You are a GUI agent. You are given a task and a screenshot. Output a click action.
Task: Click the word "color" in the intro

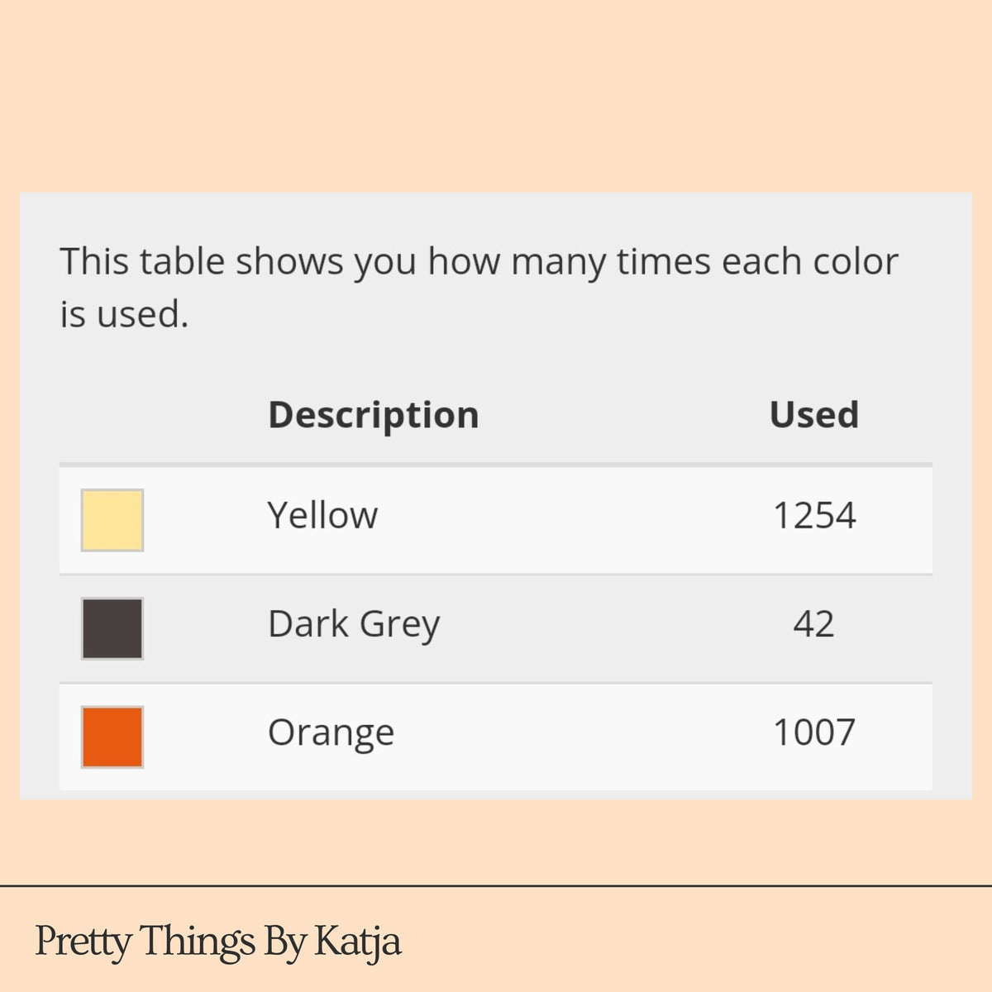[855, 262]
